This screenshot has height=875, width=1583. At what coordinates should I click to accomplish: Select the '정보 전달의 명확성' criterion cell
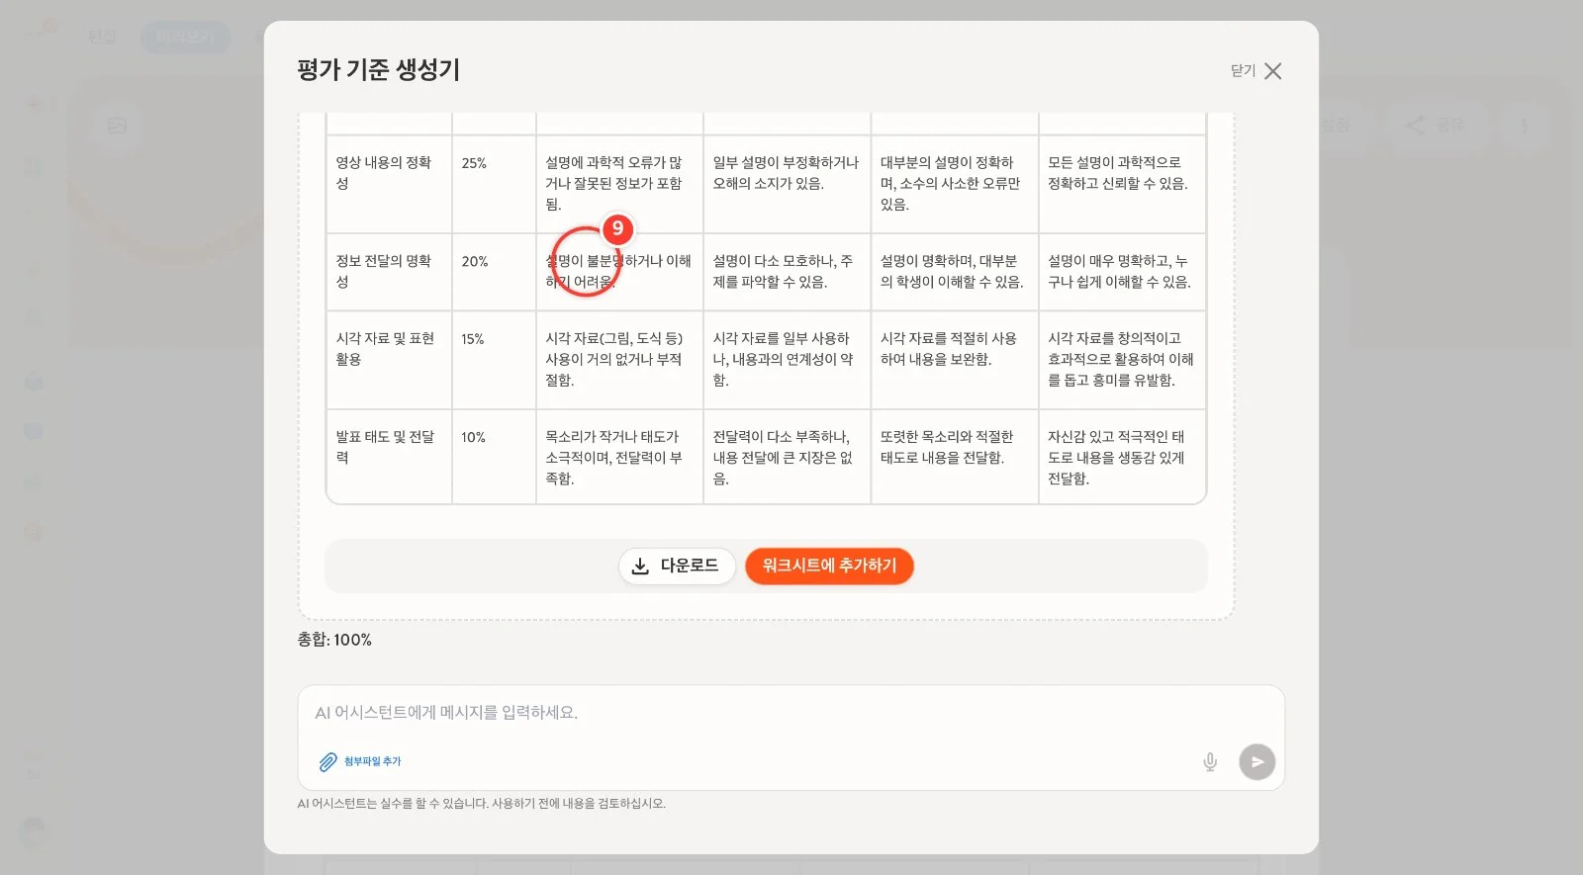coord(389,272)
